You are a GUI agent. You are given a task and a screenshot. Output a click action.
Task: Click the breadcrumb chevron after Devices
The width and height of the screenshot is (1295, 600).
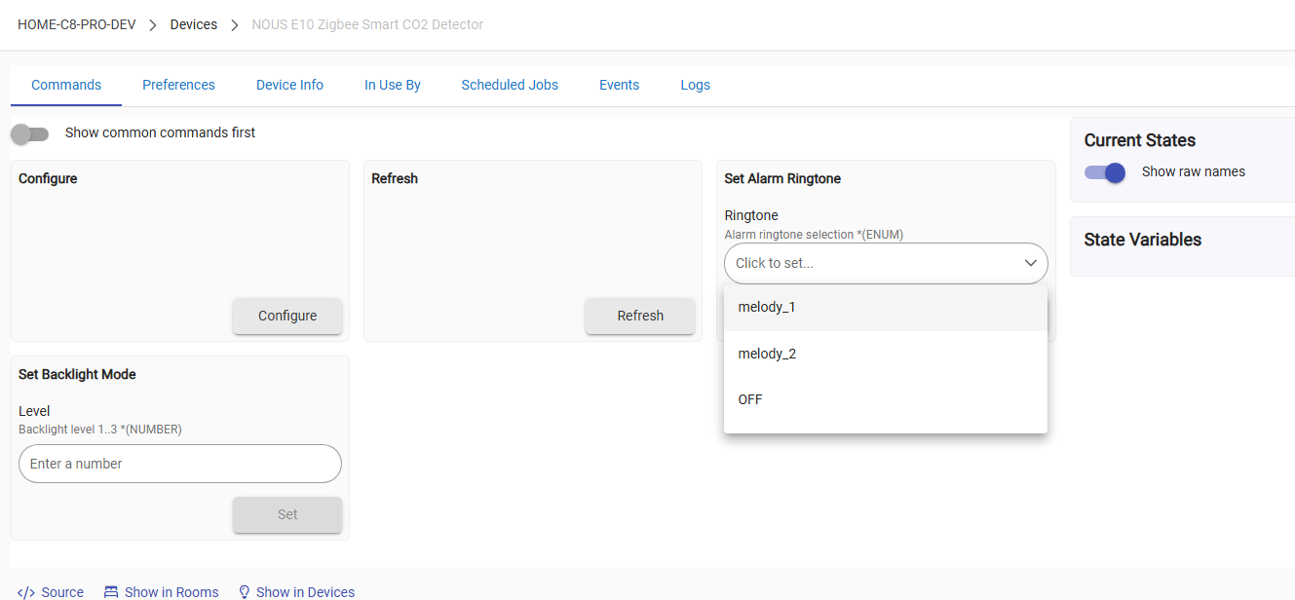pos(235,25)
